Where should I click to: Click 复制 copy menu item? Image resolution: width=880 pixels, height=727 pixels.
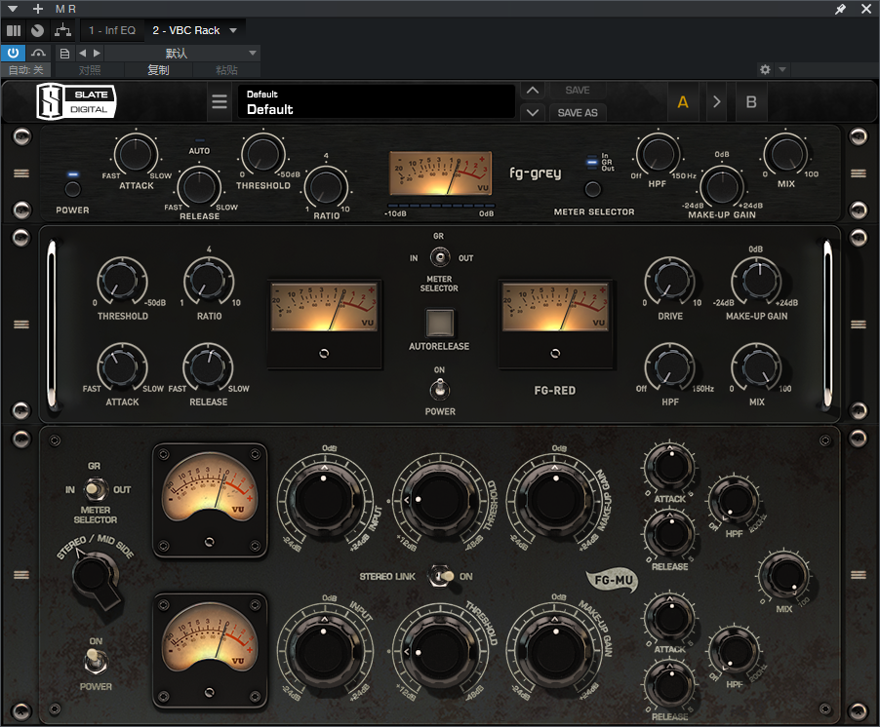[x=158, y=70]
